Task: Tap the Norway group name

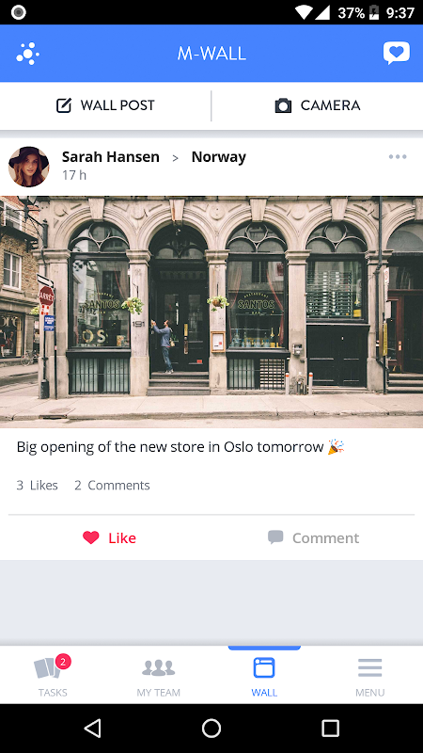Action: pos(219,157)
